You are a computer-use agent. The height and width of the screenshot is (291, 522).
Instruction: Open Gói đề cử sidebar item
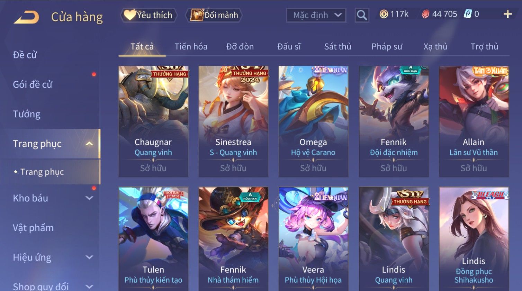pos(33,84)
